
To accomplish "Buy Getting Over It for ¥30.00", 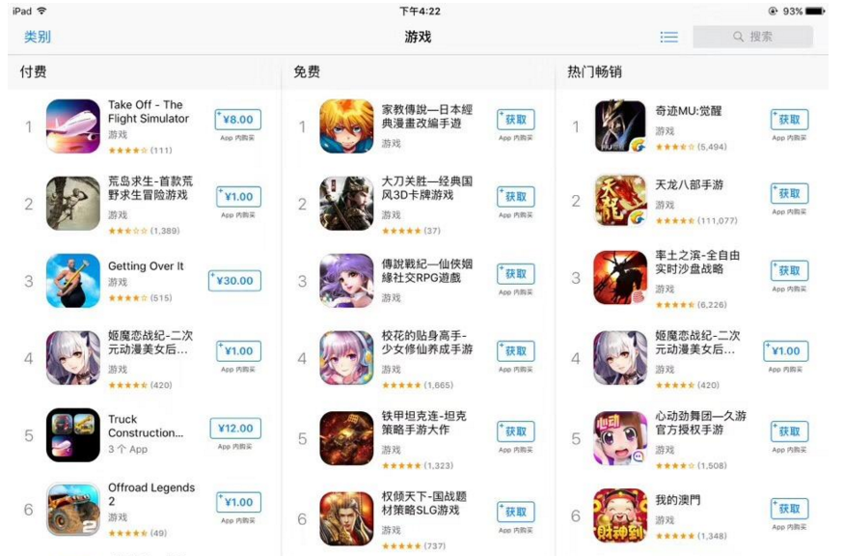I will coord(235,281).
